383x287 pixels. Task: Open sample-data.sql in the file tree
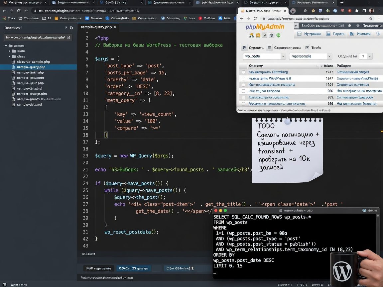pyautogui.click(x=30, y=104)
